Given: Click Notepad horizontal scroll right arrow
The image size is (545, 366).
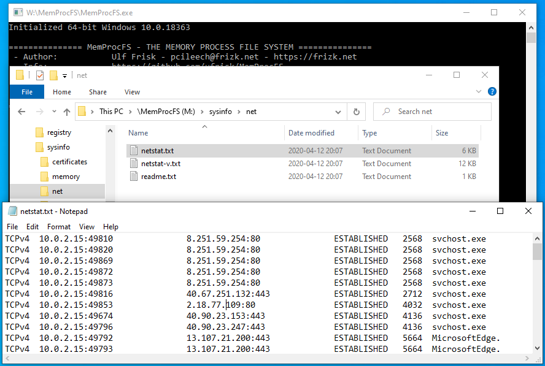Looking at the screenshot, I should click(527, 357).
